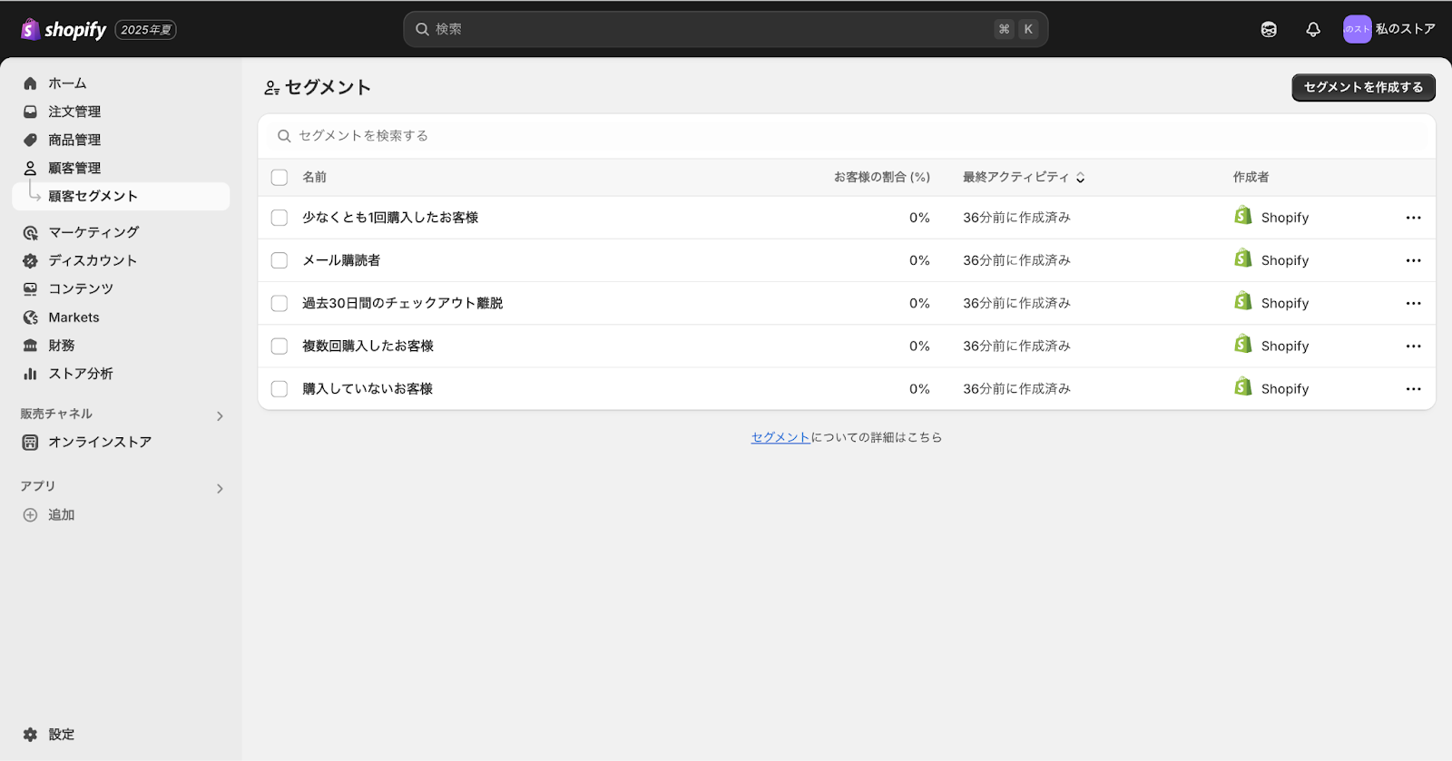Click the 顧客管理 person icon
This screenshot has height=761, width=1452.
30,168
